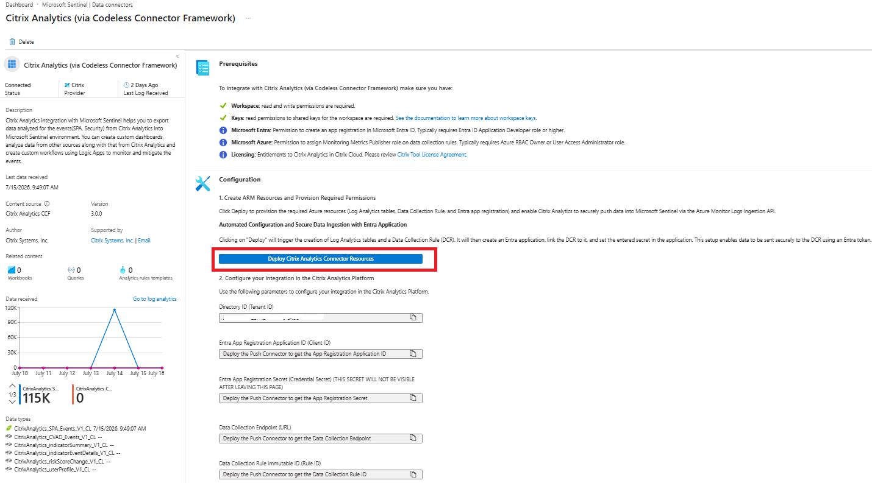Click the CitrixAnalytics_SPA_Events_V1_CL status icon
The height and width of the screenshot is (483, 872).
point(9,429)
